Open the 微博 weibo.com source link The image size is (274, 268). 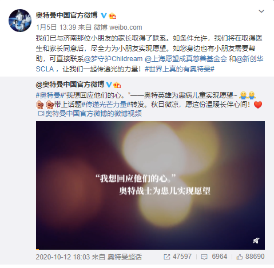(x=118, y=27)
